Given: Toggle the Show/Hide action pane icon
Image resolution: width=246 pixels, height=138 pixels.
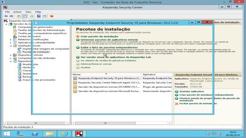Looking at the screenshot, I should [45, 16].
